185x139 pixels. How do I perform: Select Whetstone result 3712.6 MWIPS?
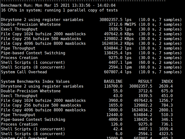click(x=122, y=24)
